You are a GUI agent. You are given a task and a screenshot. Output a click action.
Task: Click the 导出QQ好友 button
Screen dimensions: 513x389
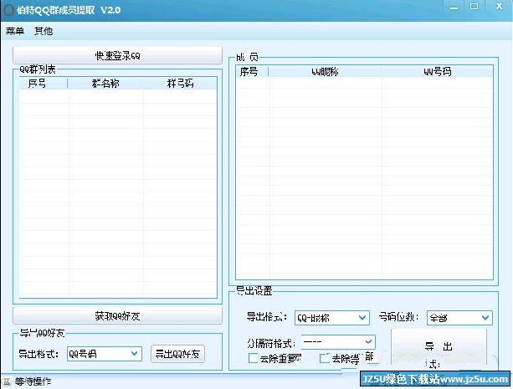click(x=177, y=354)
